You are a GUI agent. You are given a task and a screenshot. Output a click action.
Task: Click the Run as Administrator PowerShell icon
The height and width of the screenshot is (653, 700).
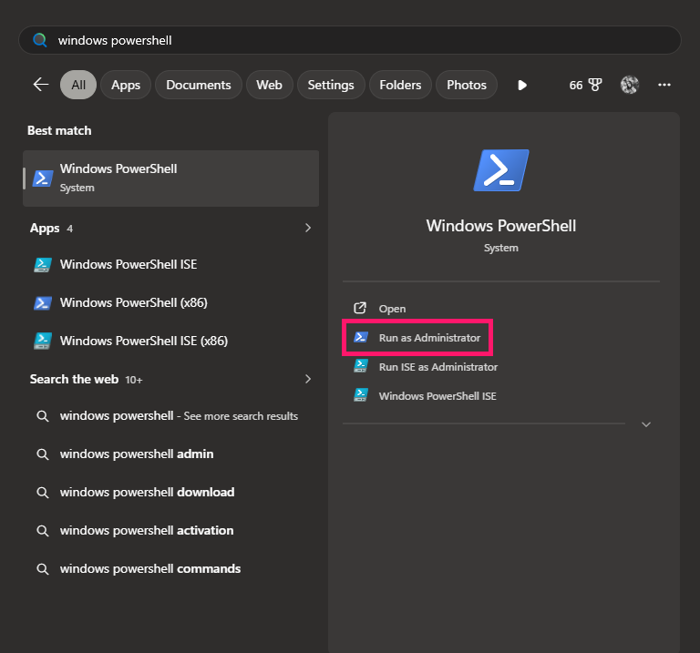361,337
